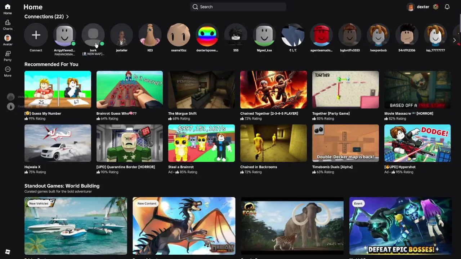Viewport: 461px width, 259px height.
Task: Click the Robux icon beside dexter
Action: point(436,7)
